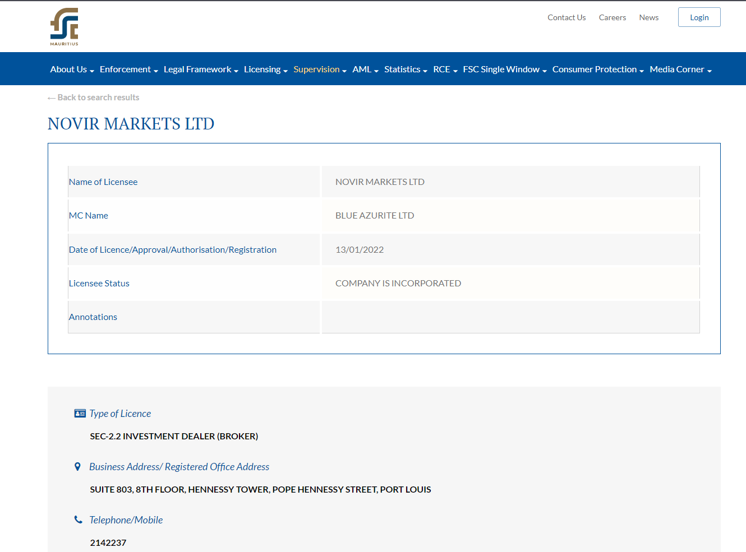Select the Name of Licensee label

point(103,182)
